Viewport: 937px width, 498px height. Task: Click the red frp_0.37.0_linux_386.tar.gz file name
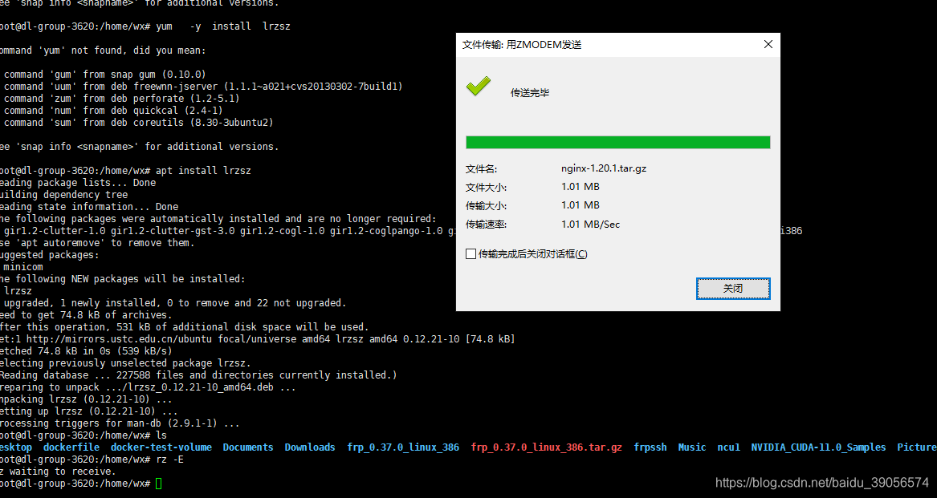coord(546,447)
